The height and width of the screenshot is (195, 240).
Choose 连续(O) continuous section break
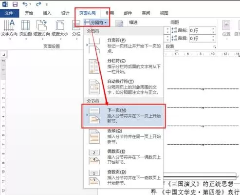pos(123,136)
